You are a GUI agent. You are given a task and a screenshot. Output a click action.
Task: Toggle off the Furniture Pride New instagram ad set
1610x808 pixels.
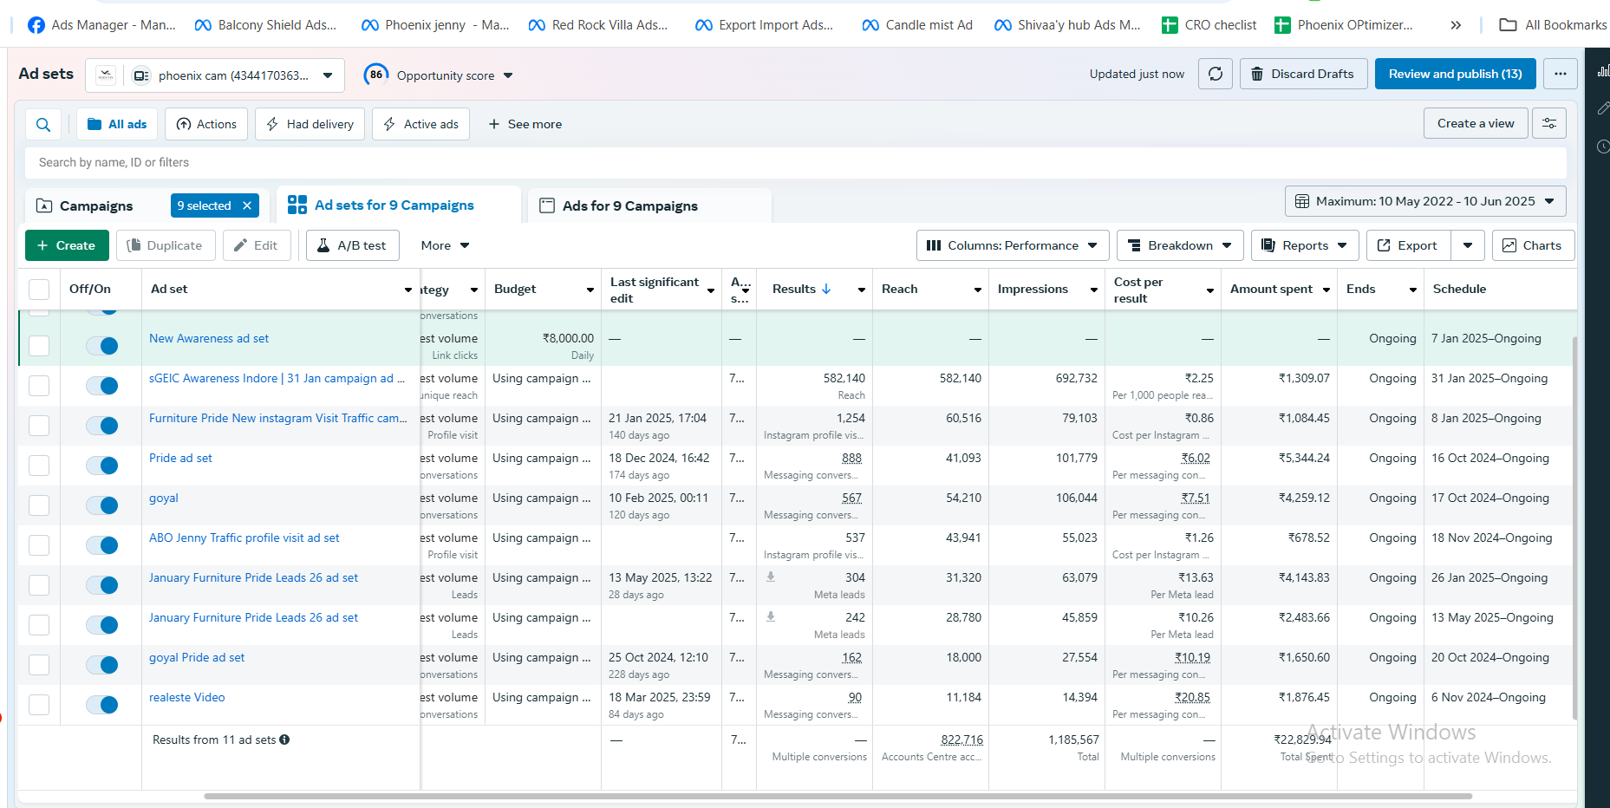(x=102, y=426)
